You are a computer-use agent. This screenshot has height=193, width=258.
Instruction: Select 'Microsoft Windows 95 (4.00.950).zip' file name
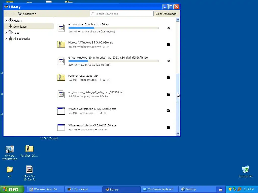[91, 42]
